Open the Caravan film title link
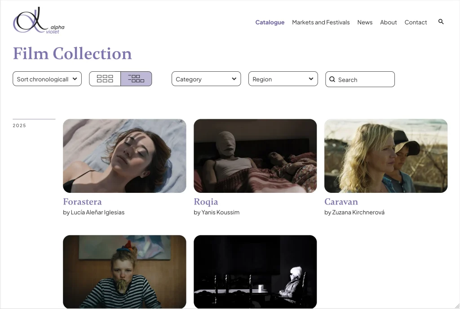 tap(341, 202)
